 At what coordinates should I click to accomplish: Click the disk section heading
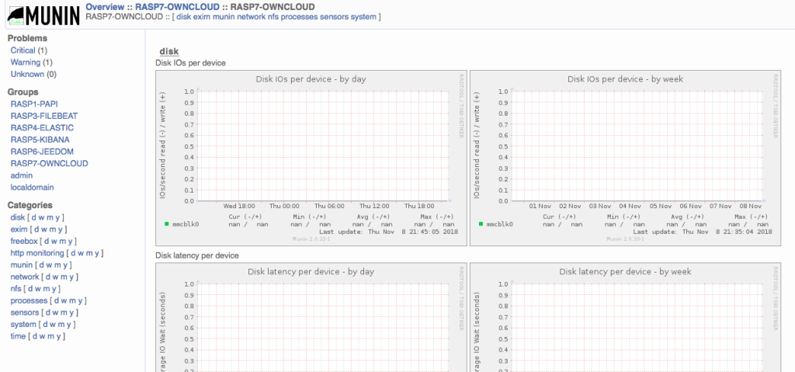[x=168, y=51]
